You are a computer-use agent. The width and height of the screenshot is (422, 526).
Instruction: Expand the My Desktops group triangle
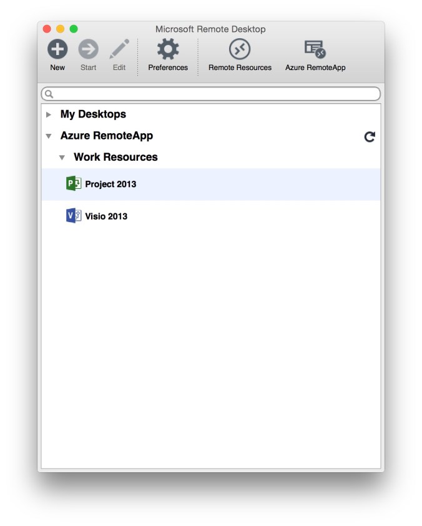[x=49, y=114]
